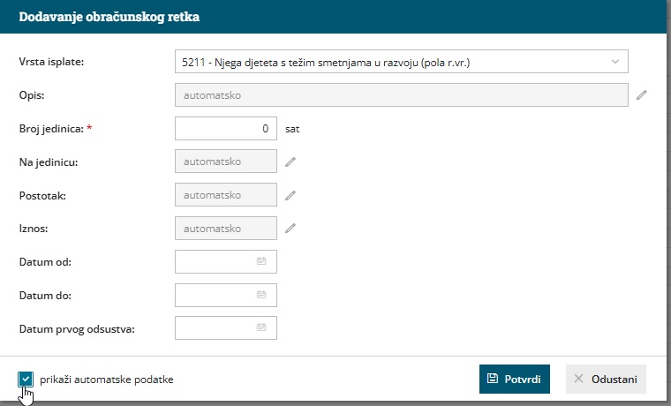Cancel with the Odustani button
671x406 pixels.
pos(607,379)
